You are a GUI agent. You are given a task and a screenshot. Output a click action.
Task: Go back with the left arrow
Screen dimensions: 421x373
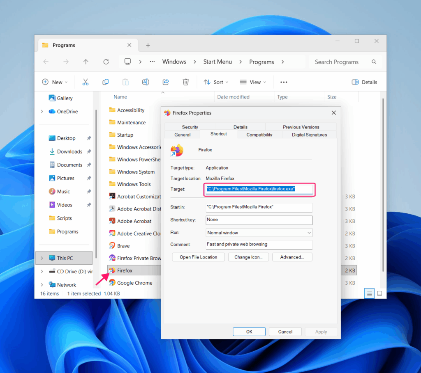(46, 62)
